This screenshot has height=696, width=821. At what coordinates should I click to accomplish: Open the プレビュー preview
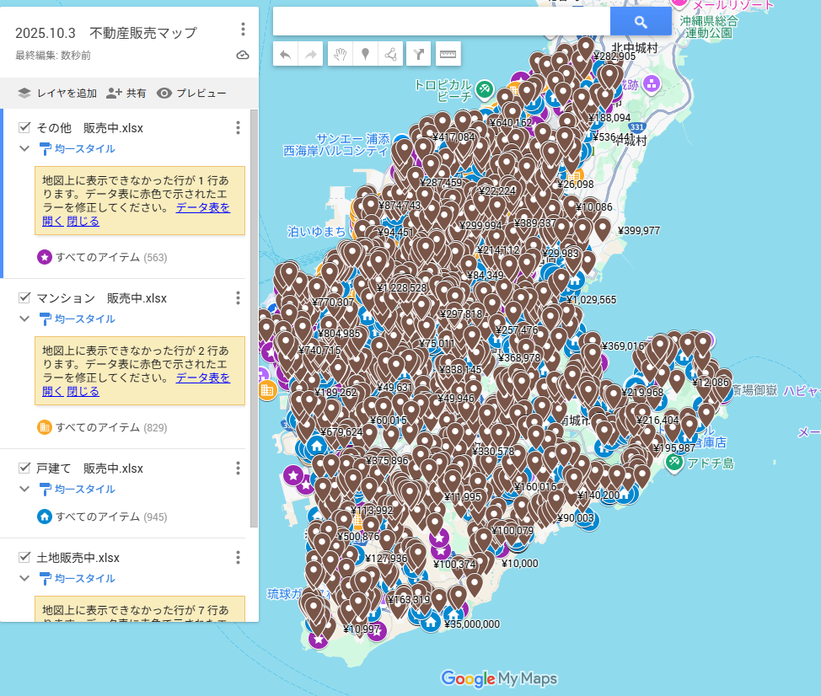point(191,94)
